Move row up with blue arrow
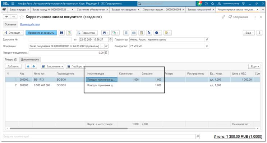The height and width of the screenshot is (143, 267). click(28, 66)
